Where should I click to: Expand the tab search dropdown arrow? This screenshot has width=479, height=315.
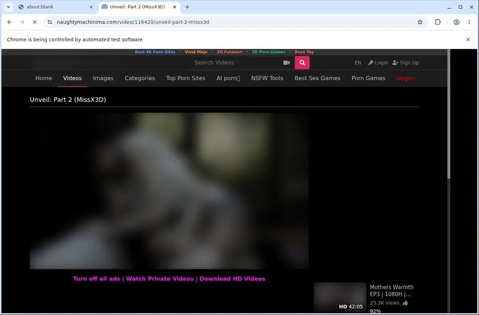[8, 7]
